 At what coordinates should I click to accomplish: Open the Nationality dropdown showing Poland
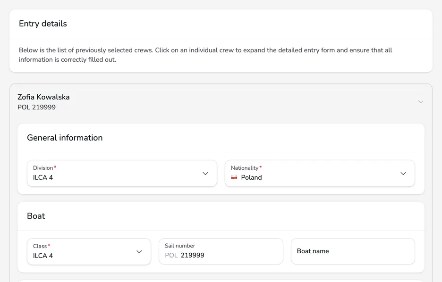click(x=320, y=174)
